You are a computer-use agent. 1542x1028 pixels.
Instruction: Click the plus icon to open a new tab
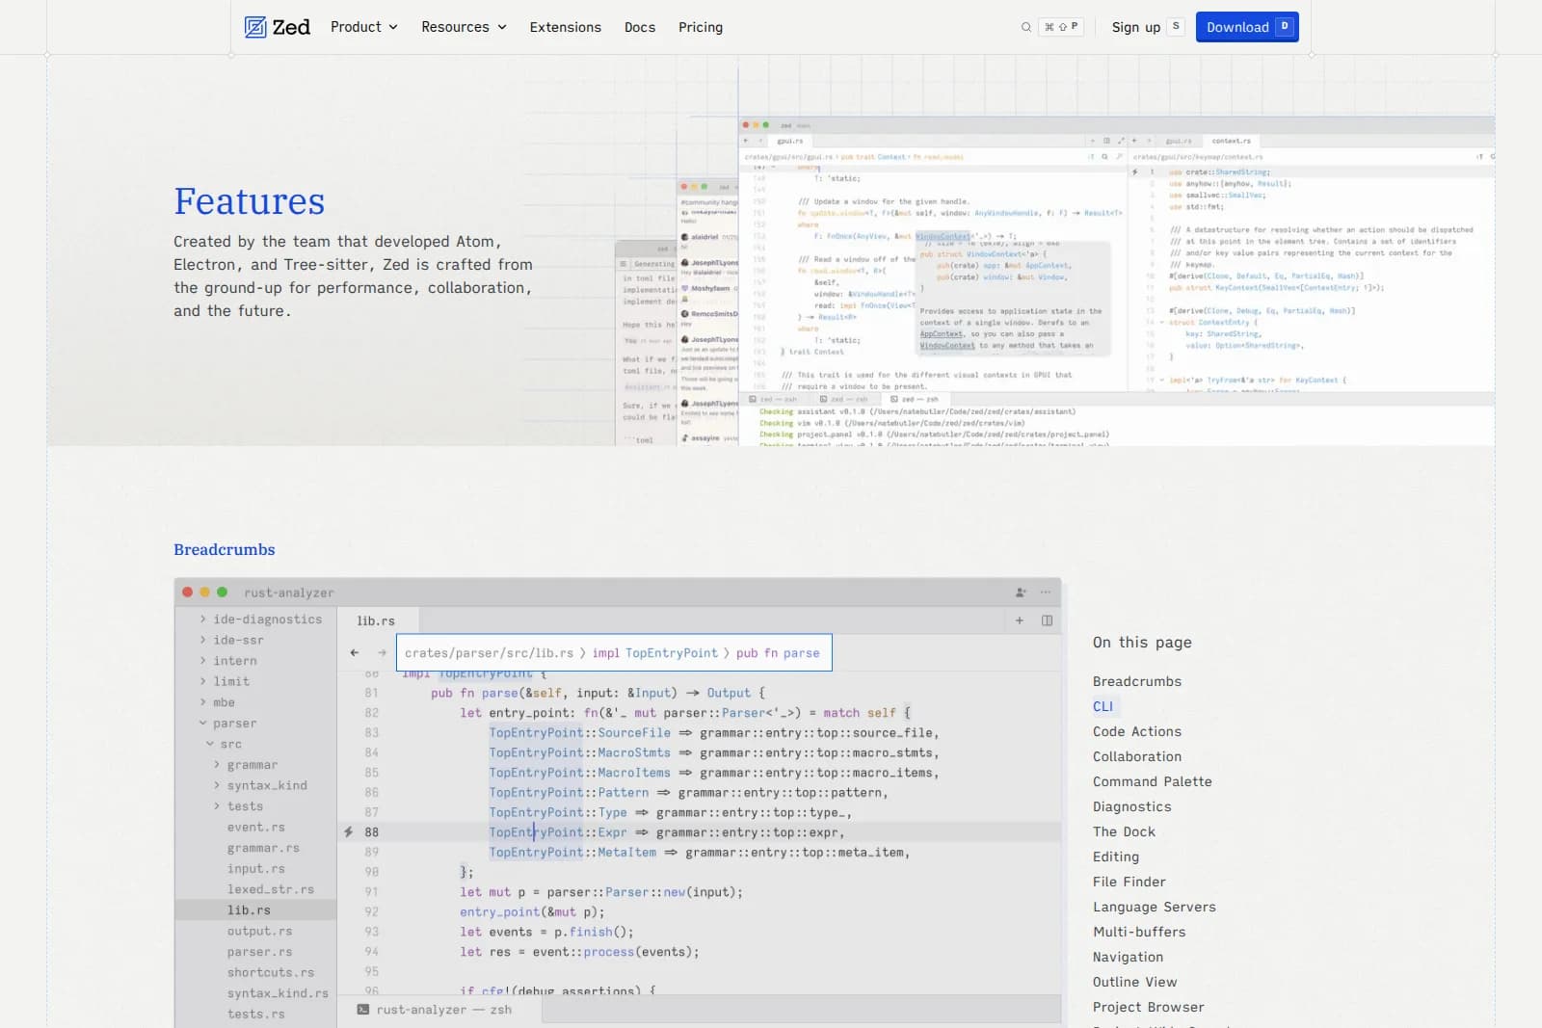point(1019,620)
